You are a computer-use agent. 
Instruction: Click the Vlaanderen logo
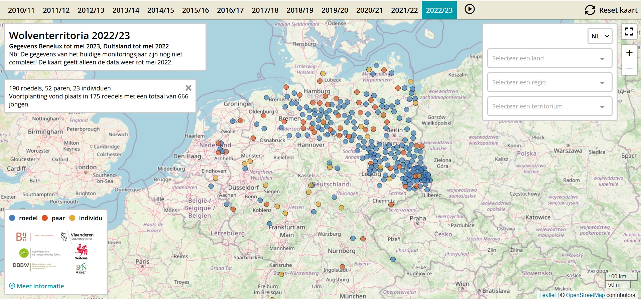tap(77, 236)
